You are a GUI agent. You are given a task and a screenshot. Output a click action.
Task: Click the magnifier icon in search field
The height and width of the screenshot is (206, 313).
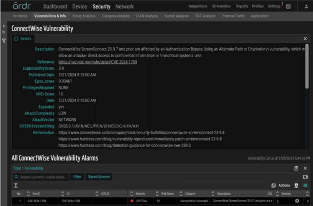16,177
